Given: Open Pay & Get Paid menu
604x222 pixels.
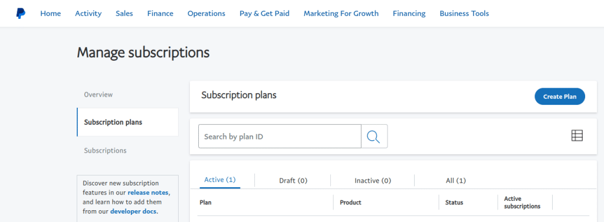Looking at the screenshot, I should click(264, 14).
